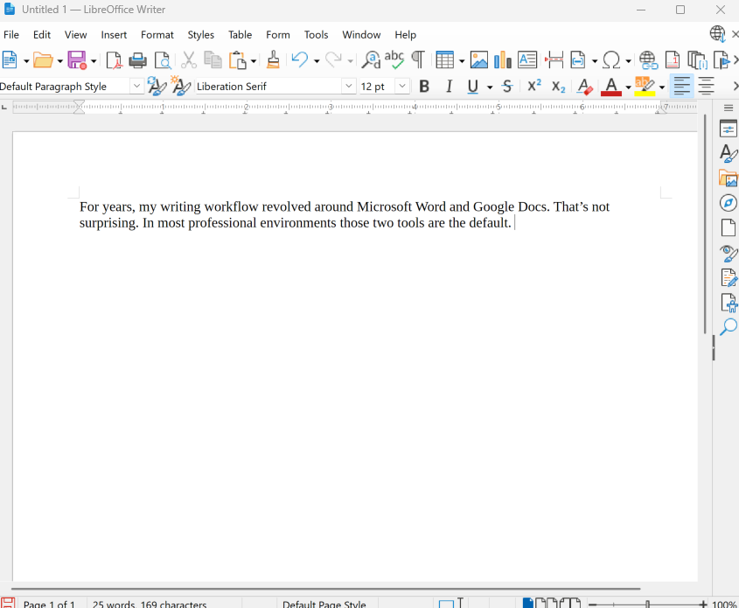Click the Print icon
Screen dimensions: 739x608
pos(137,59)
